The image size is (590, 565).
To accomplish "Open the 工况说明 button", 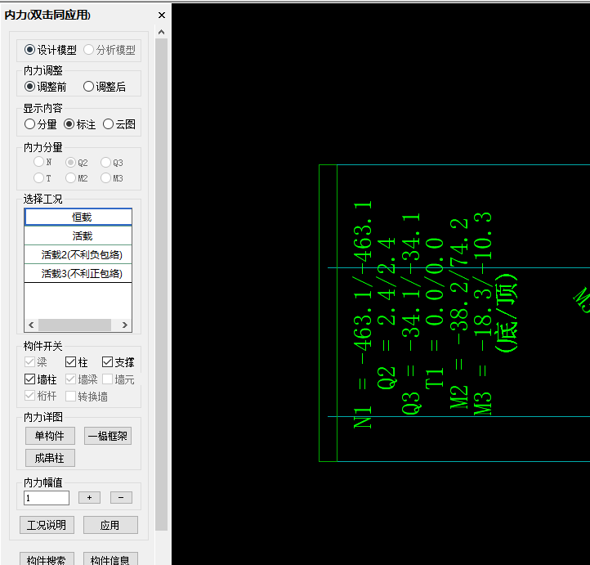I will 47,525.
